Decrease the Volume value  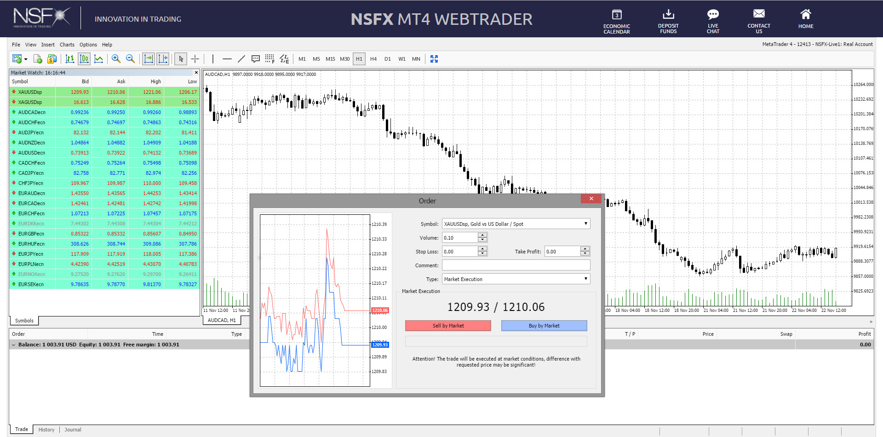point(482,240)
